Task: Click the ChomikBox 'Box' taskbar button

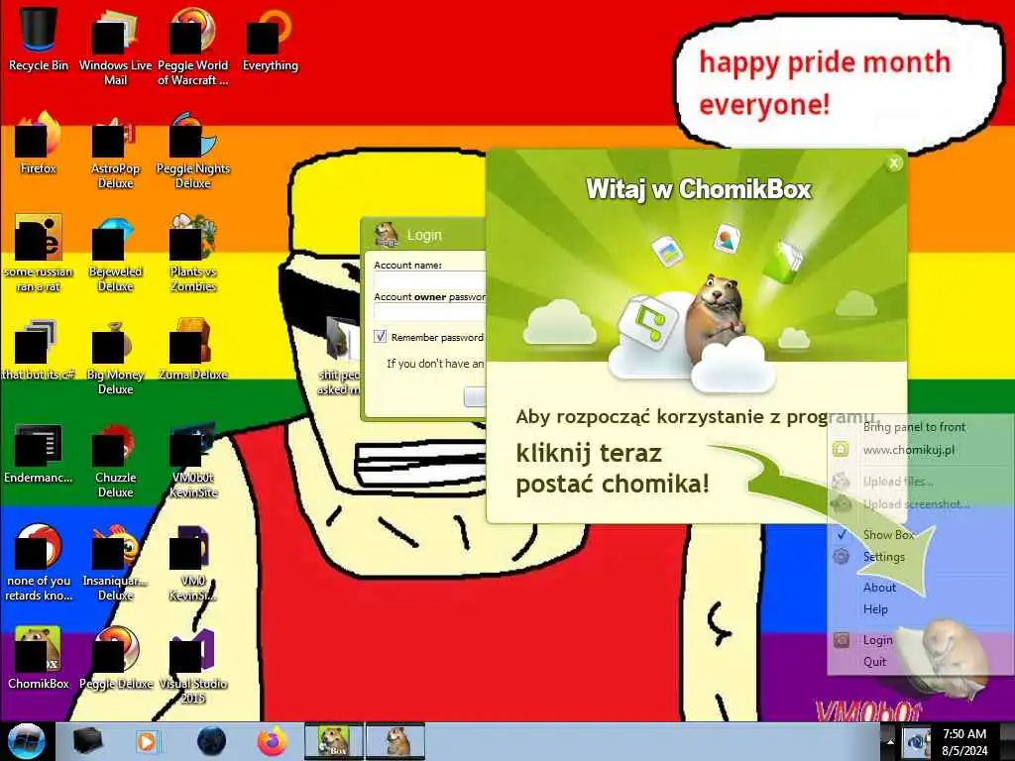Action: coord(334,741)
